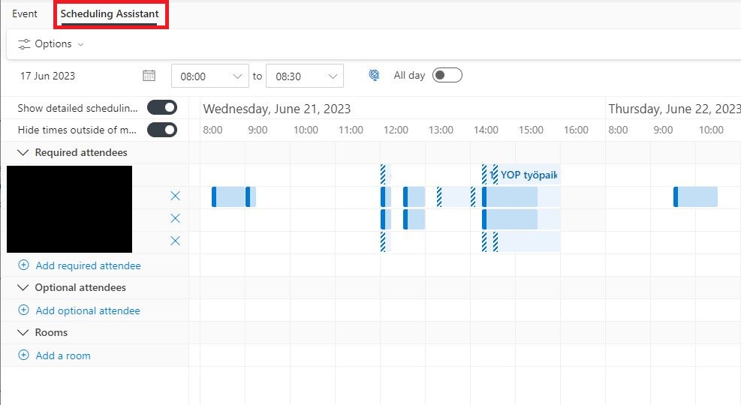Click the Wednesday 12:00 time label
741x405 pixels.
(x=396, y=130)
